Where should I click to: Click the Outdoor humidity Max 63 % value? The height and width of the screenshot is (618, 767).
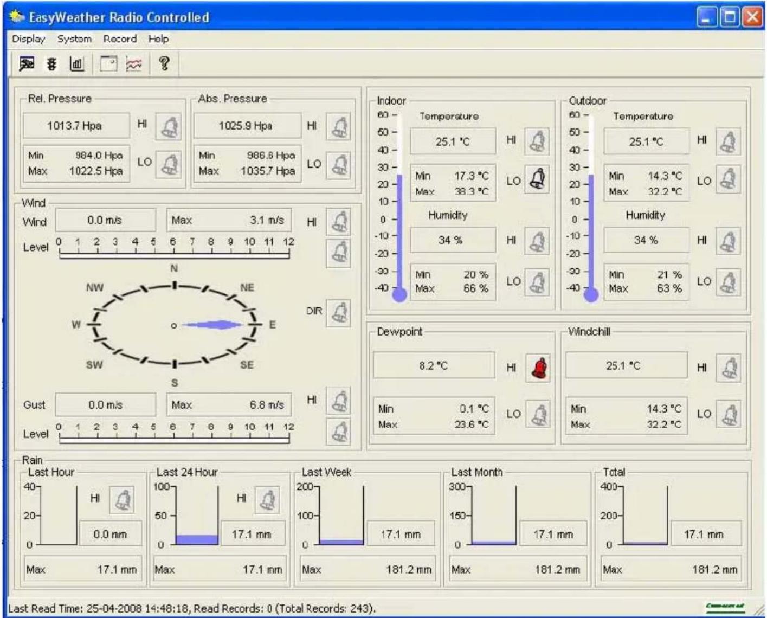(669, 289)
